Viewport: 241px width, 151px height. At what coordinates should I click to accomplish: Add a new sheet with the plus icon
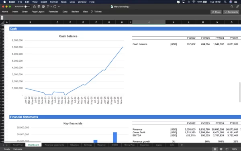point(182,145)
